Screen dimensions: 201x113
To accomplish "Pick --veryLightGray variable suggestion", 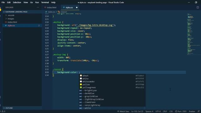I will (112, 105).
